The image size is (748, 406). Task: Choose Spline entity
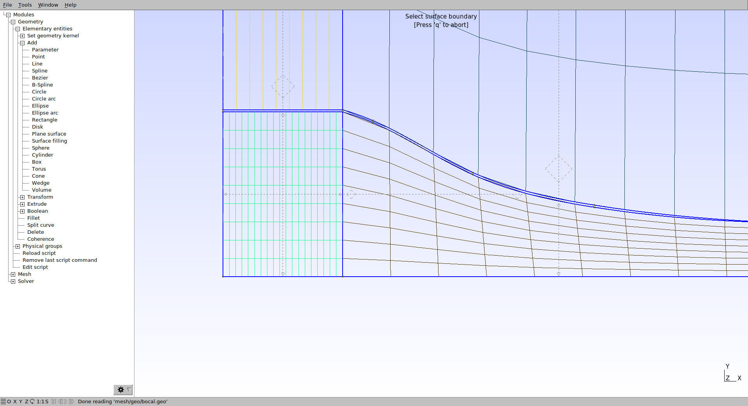(x=40, y=71)
